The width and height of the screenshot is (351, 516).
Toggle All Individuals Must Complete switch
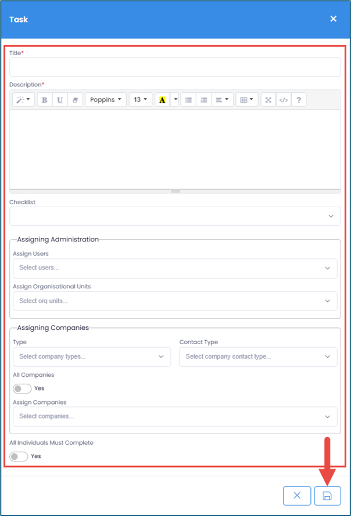point(19,456)
